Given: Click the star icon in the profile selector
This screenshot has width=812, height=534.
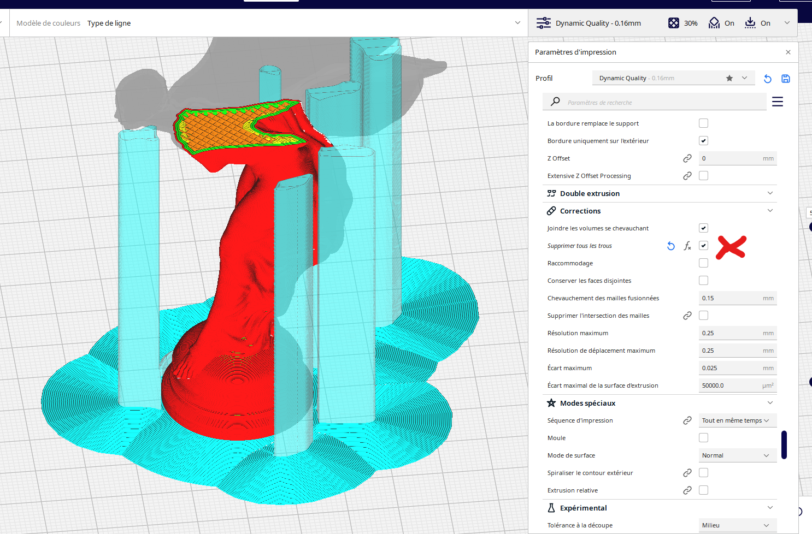Looking at the screenshot, I should tap(729, 78).
